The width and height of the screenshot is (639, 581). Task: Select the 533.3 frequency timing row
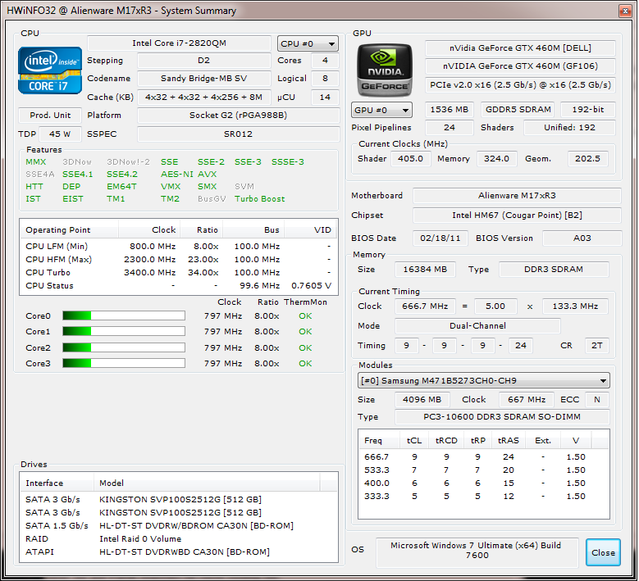point(483,470)
